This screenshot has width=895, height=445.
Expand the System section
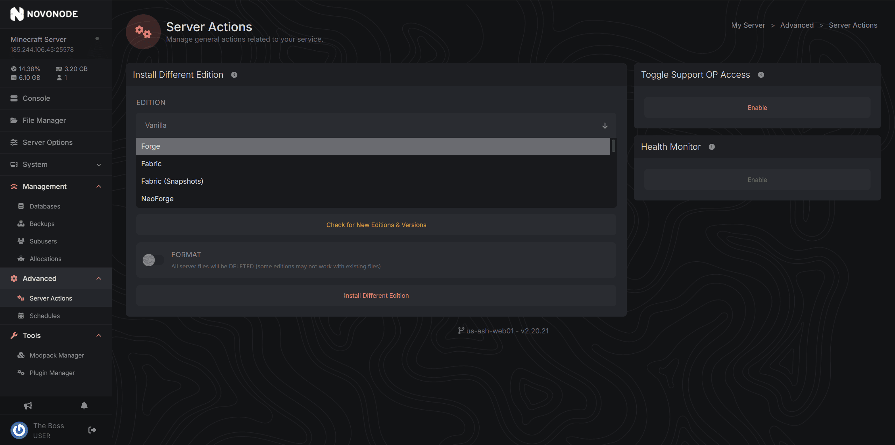pos(98,164)
